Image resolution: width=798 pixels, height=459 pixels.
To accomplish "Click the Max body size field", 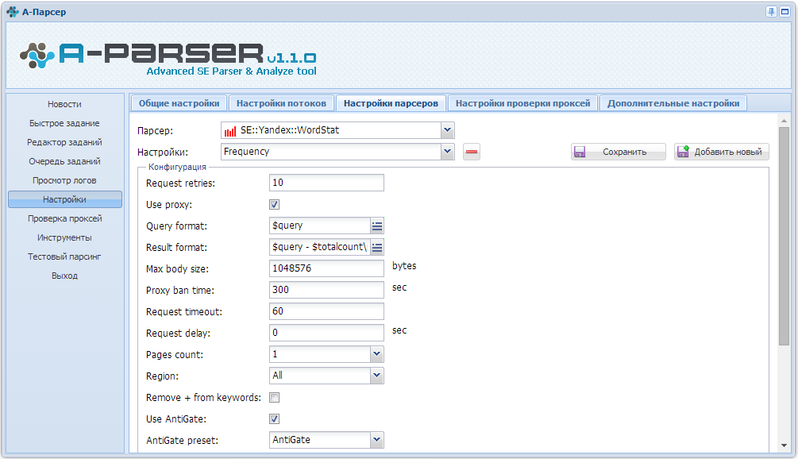I will coord(326,268).
